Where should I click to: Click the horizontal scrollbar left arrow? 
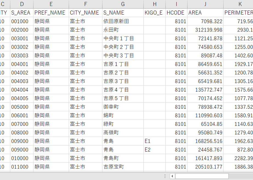pyautogui.click(x=172, y=176)
